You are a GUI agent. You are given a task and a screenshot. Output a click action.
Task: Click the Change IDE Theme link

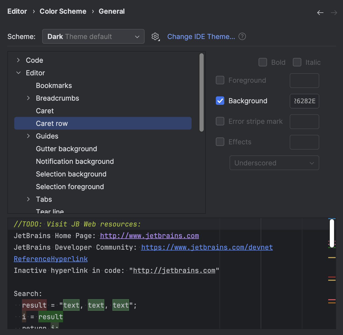coord(201,37)
